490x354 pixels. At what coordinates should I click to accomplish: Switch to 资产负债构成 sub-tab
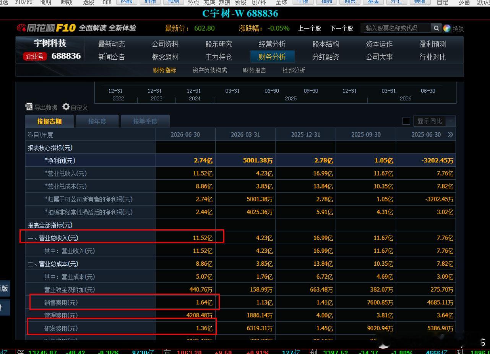[209, 70]
